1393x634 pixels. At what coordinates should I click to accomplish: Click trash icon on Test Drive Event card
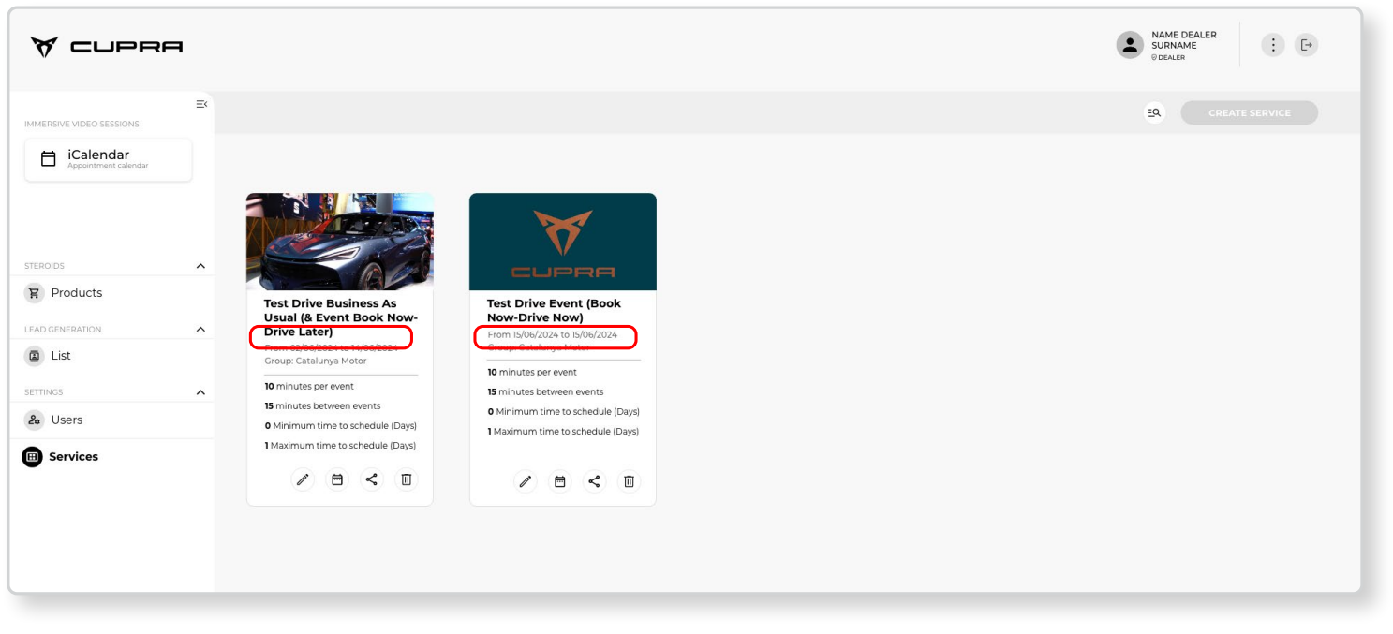tap(629, 481)
